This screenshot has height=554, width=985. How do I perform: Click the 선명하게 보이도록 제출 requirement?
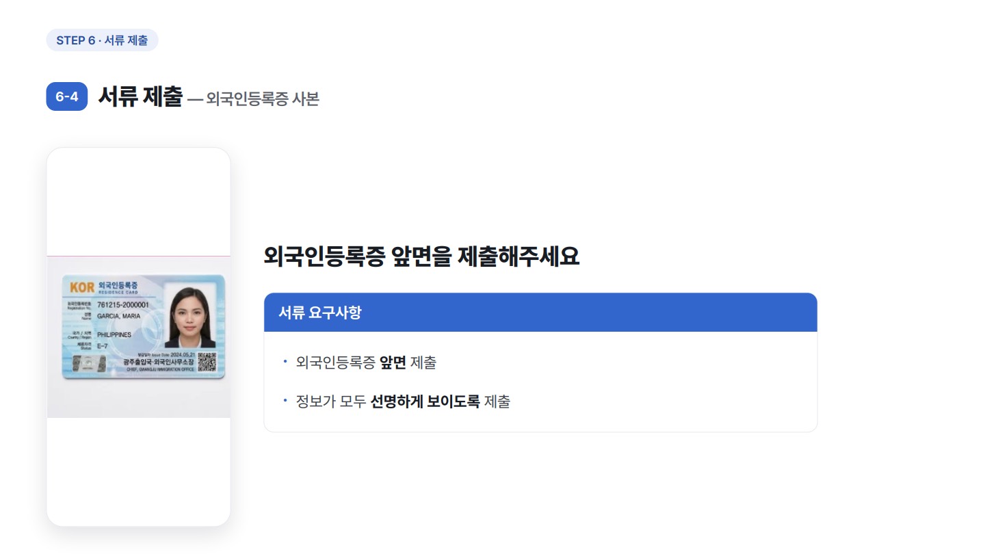(x=403, y=401)
